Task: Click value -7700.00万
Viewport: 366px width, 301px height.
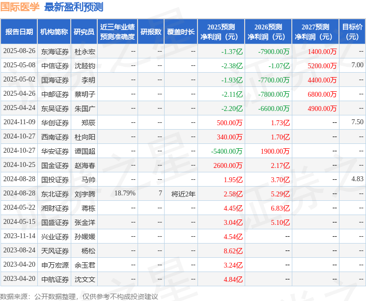Action: (x=274, y=80)
